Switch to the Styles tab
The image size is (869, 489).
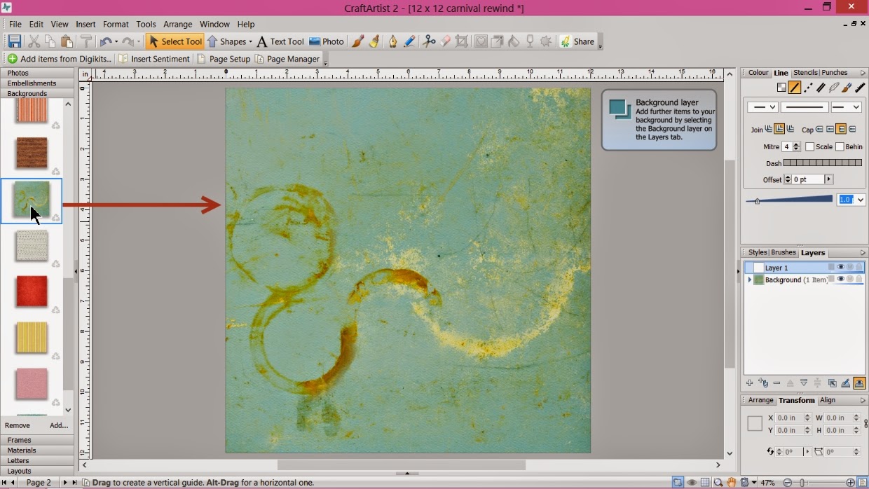click(758, 252)
